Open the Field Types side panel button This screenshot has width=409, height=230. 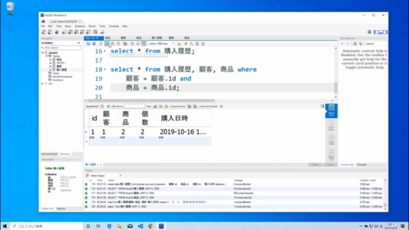(331, 140)
